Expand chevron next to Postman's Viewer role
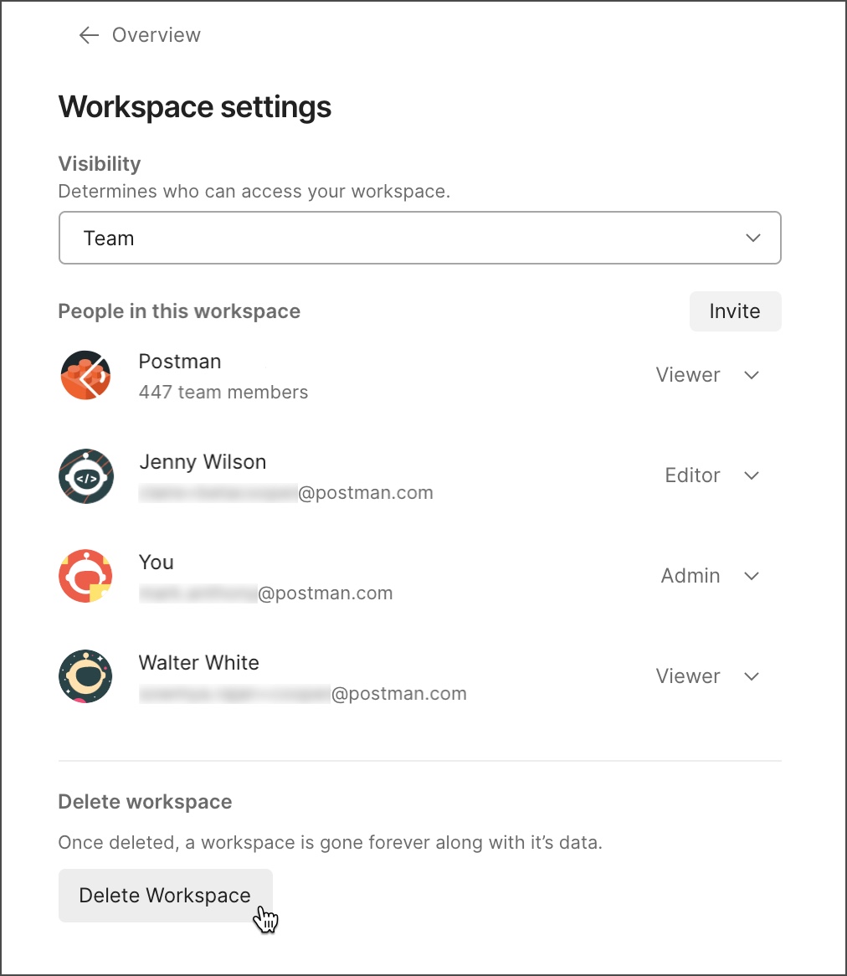Image resolution: width=847 pixels, height=976 pixels. pyautogui.click(x=752, y=375)
